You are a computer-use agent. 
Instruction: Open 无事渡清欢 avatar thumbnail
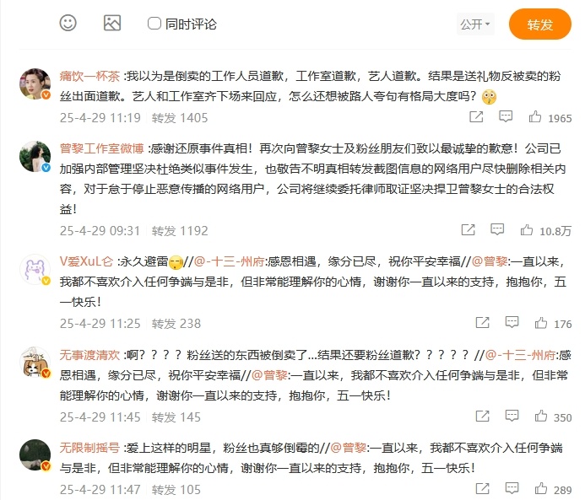pos(35,363)
